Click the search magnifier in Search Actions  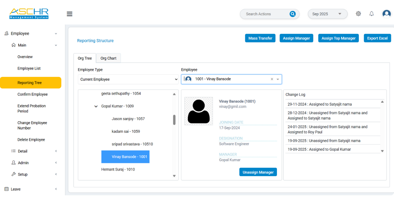coord(293,14)
